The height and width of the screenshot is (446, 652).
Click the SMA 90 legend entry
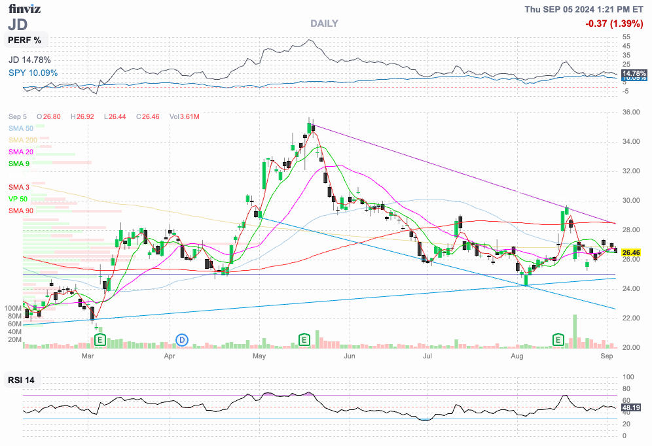[x=21, y=211]
